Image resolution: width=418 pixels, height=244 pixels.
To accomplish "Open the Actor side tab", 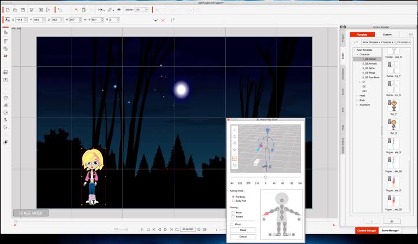I will 343,56.
